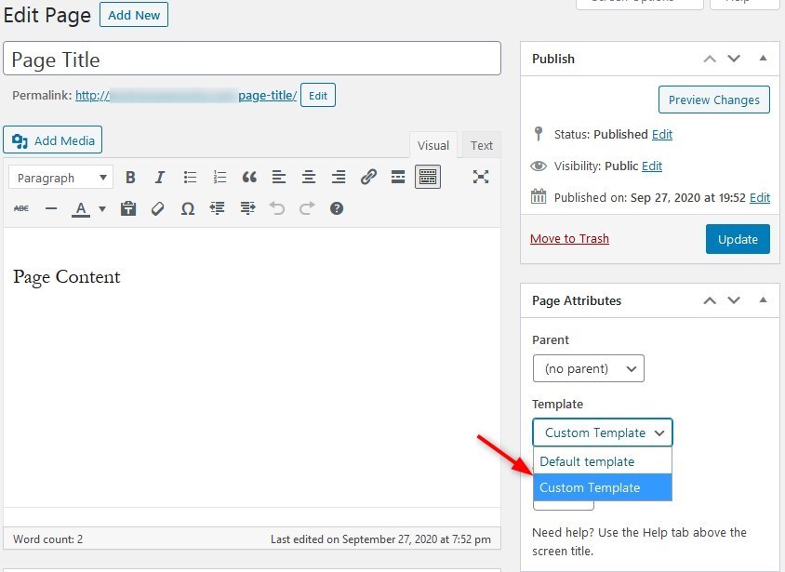This screenshot has width=785, height=572.
Task: Collapse the Publish panel
Action: 764,58
